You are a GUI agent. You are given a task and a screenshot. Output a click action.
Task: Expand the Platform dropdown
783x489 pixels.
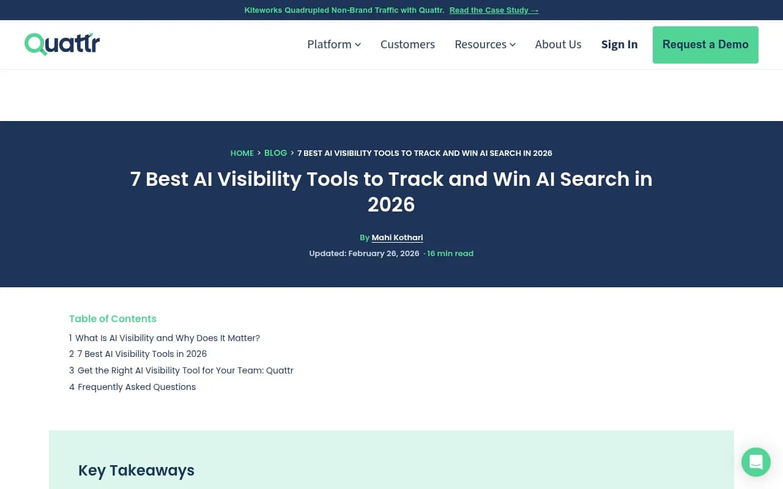[334, 45]
